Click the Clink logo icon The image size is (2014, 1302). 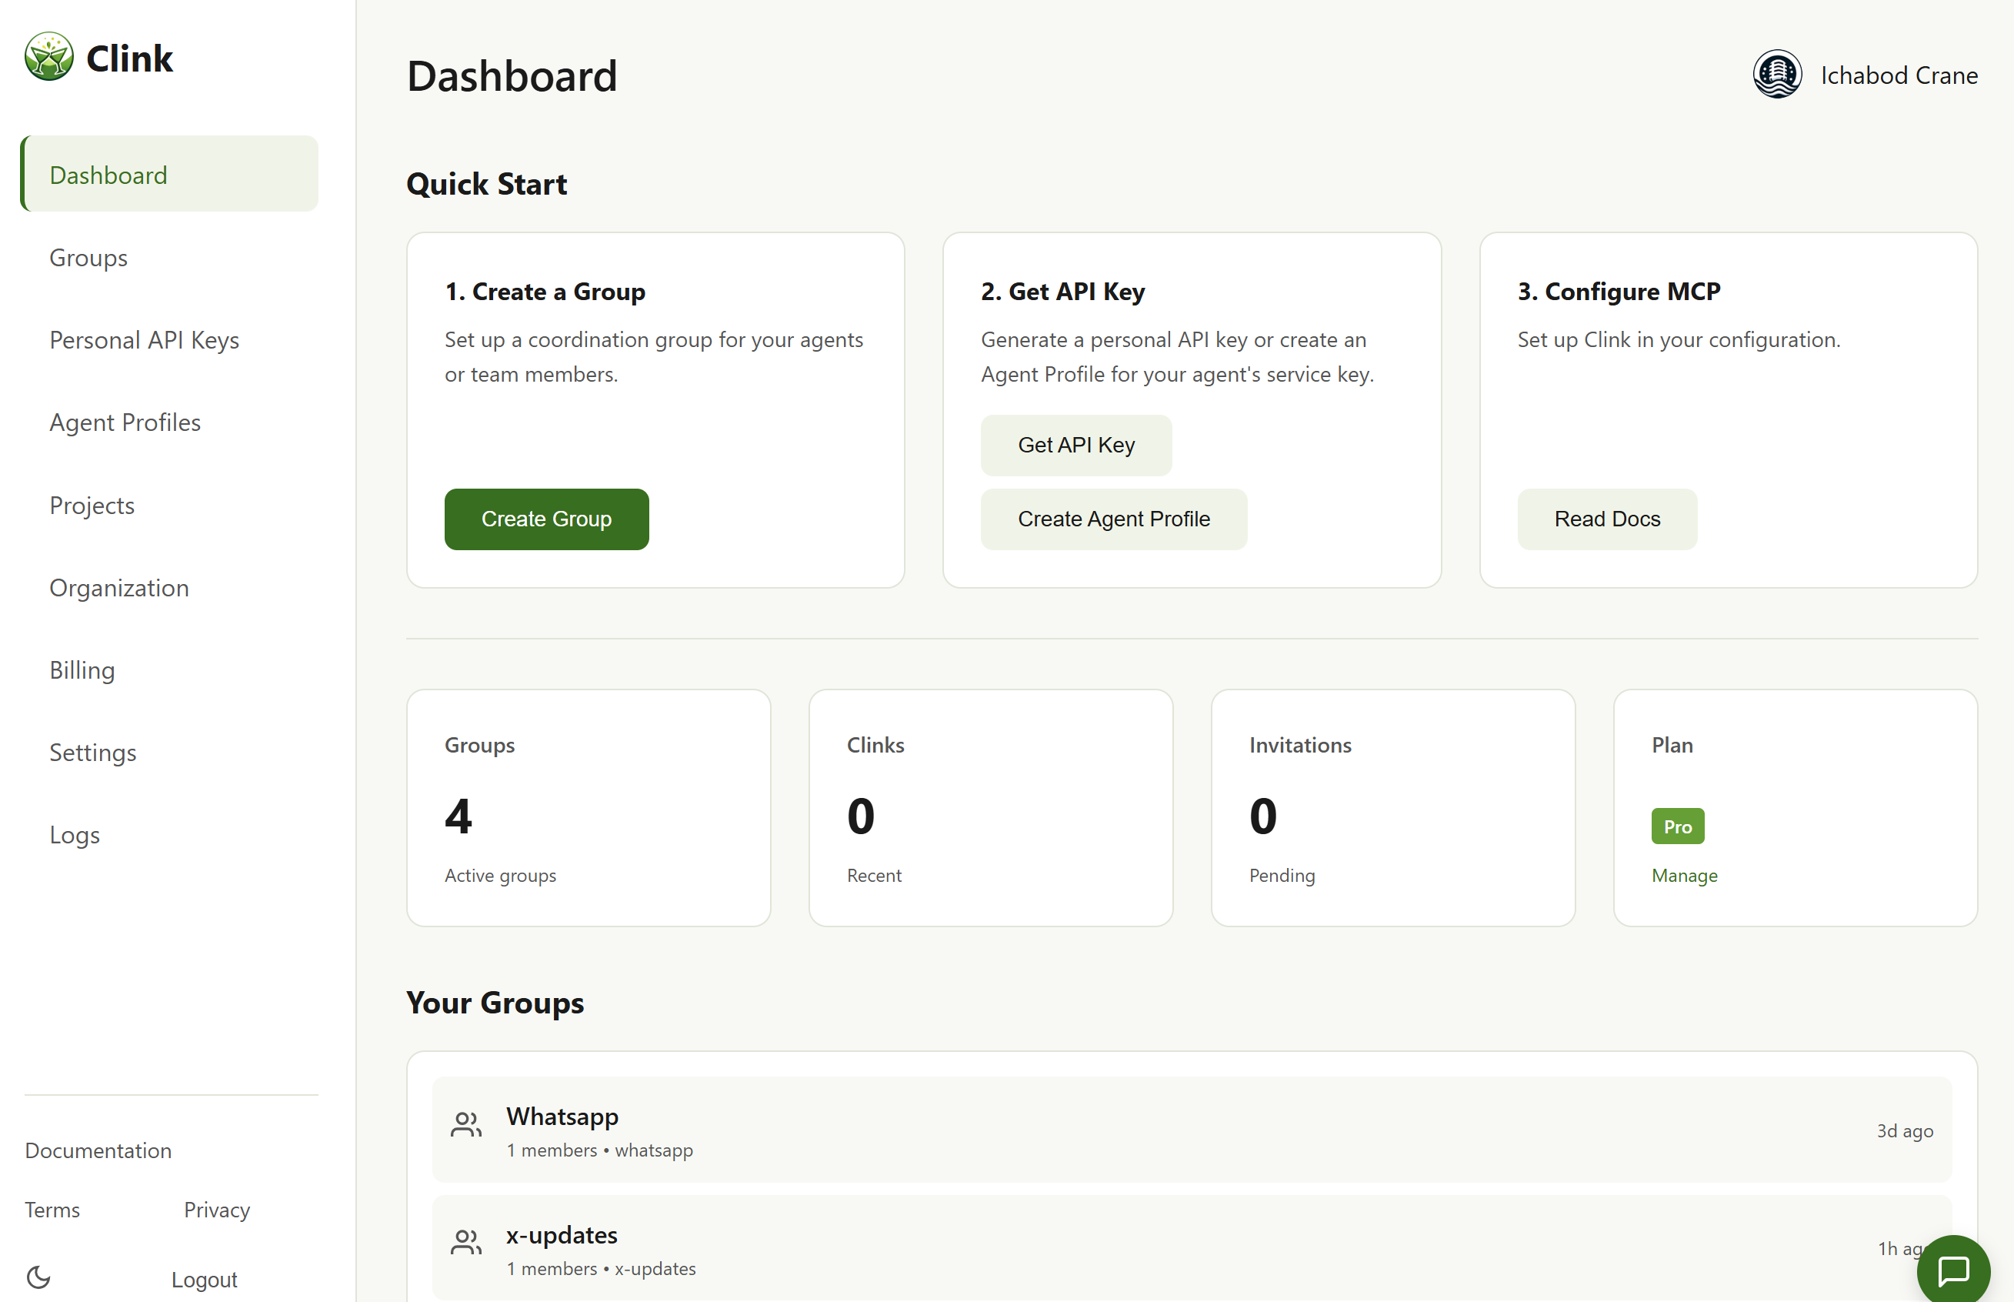pos(49,58)
